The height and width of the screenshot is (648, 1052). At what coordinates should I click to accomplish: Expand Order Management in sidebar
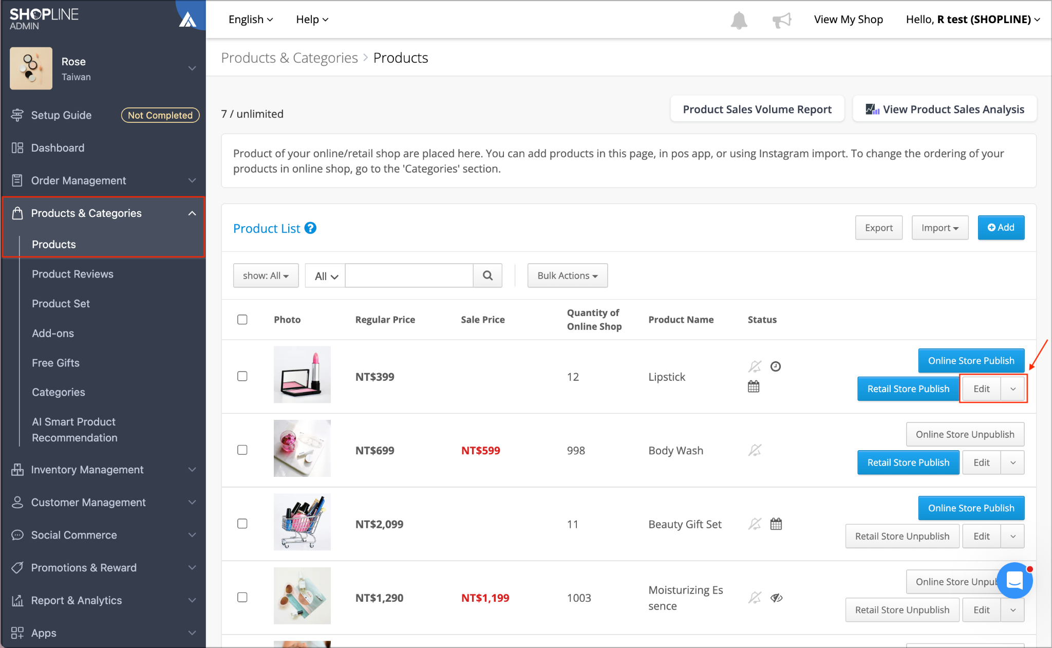(103, 180)
